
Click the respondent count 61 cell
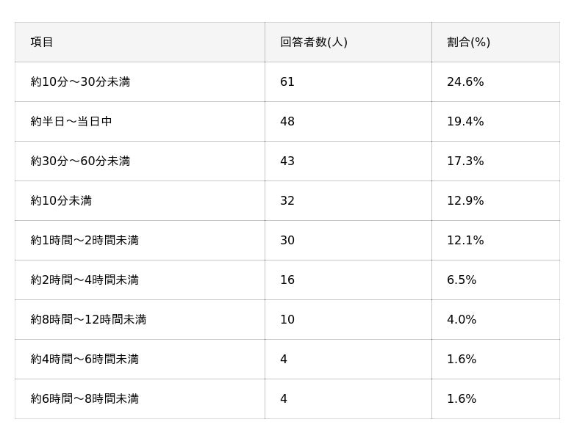coord(287,82)
